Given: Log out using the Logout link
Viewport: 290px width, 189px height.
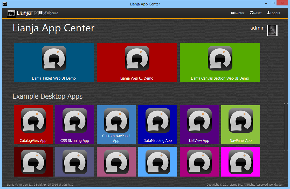Looking at the screenshot, I should (x=274, y=13).
